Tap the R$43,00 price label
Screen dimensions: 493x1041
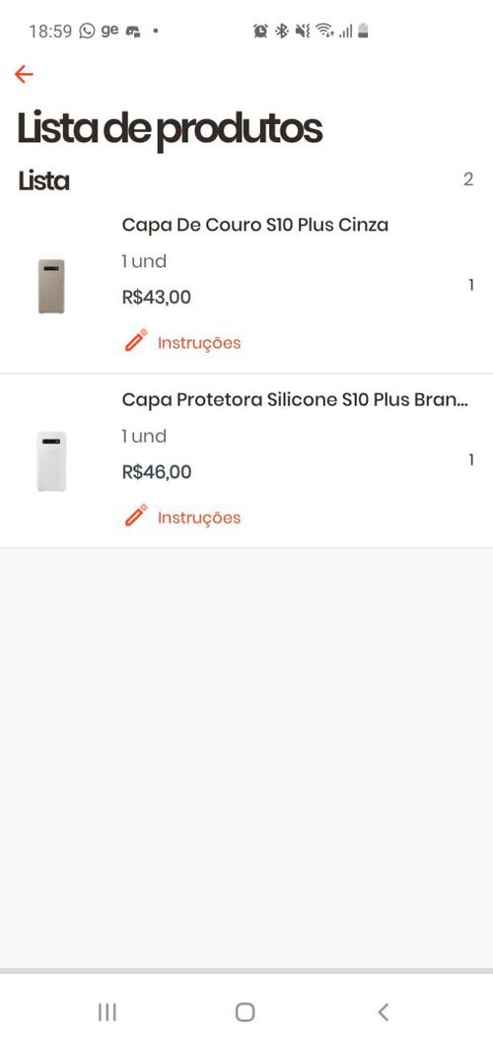click(156, 297)
